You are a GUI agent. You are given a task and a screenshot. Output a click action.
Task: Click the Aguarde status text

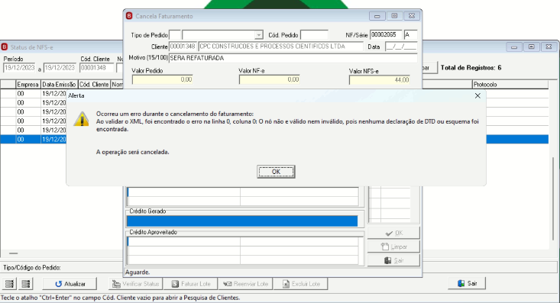pyautogui.click(x=138, y=272)
